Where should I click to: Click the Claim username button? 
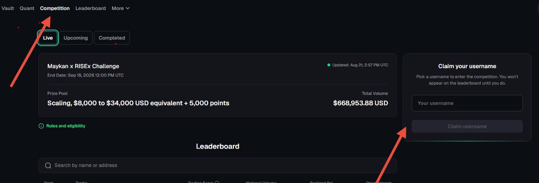coord(467,126)
